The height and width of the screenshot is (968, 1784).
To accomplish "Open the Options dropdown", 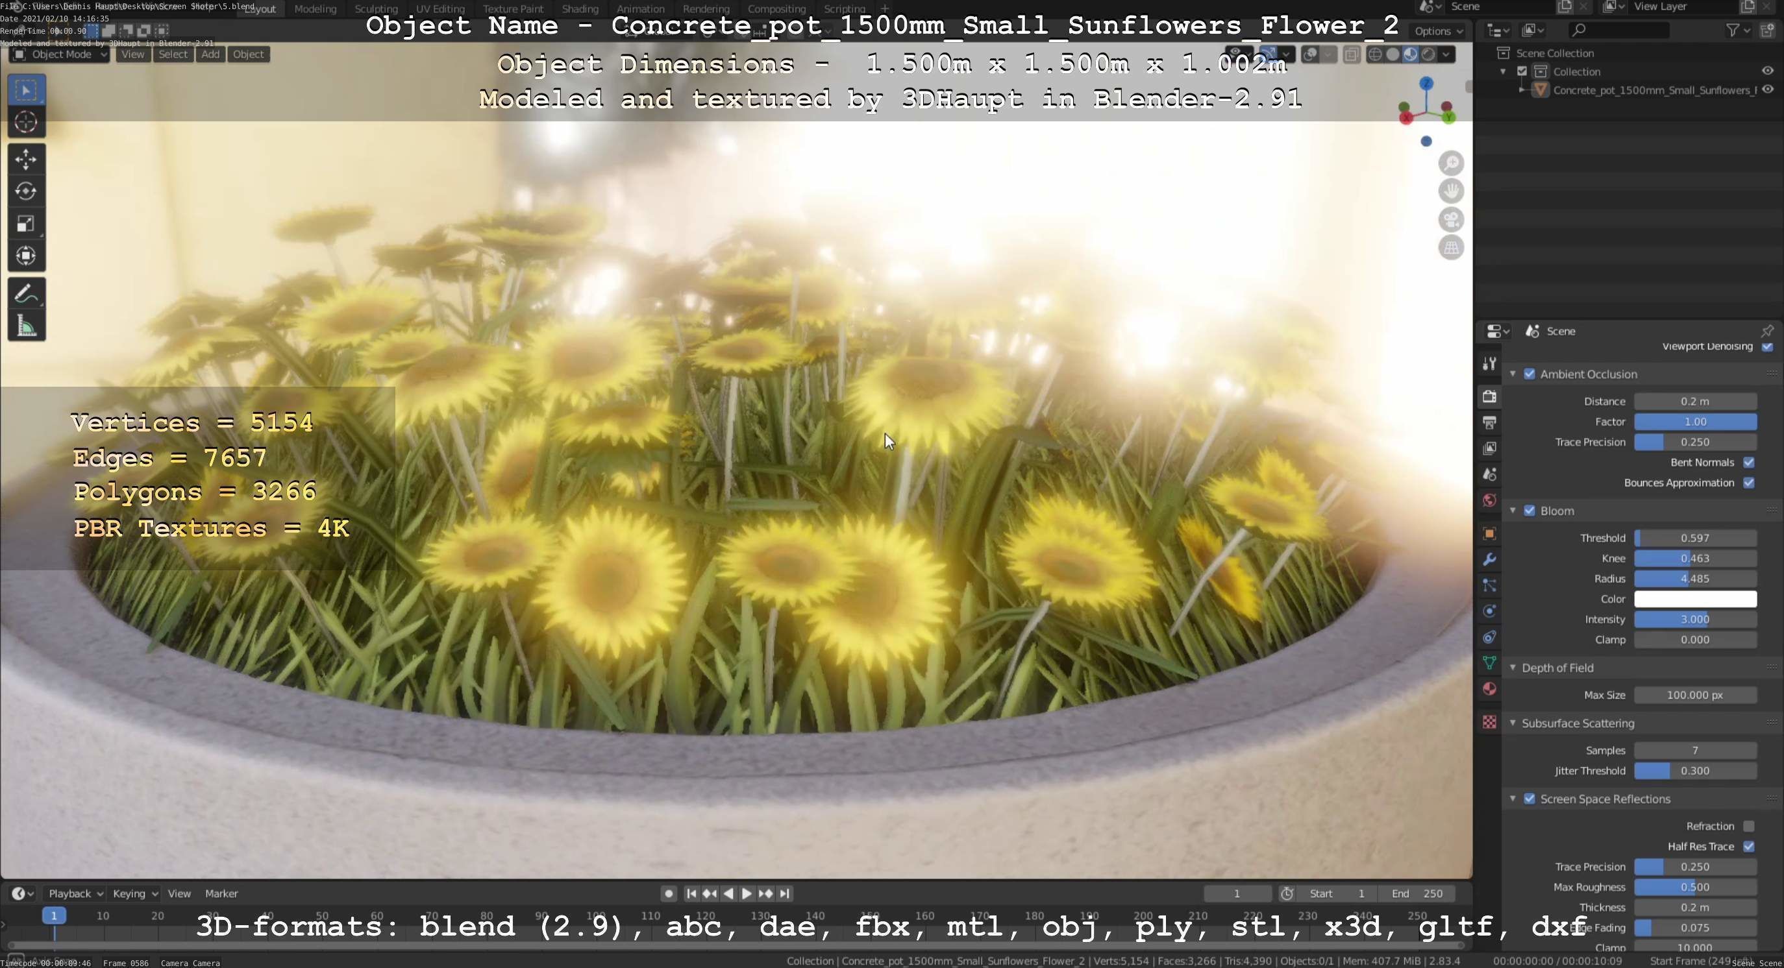I will pos(1438,31).
